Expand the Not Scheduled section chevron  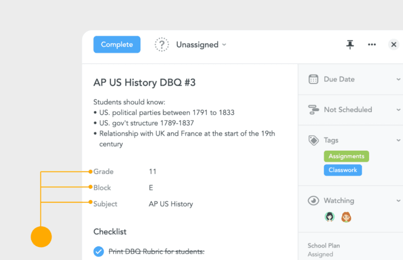pyautogui.click(x=398, y=109)
